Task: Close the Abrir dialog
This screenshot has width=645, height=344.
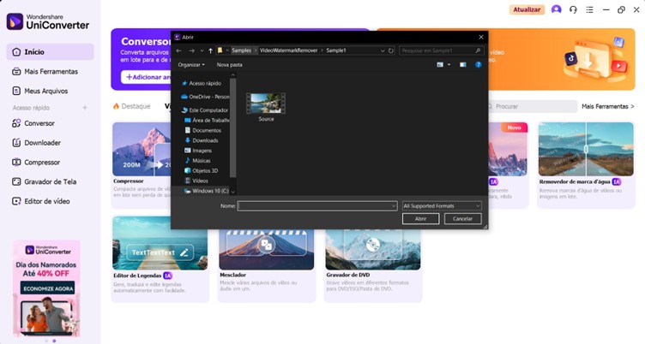Action: 481,37
